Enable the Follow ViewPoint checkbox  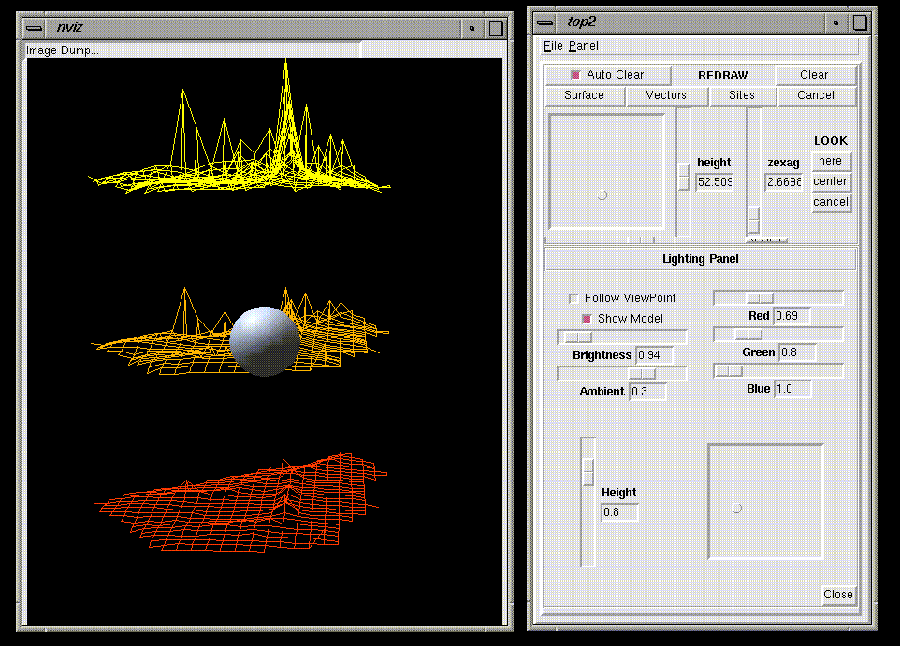tap(574, 298)
